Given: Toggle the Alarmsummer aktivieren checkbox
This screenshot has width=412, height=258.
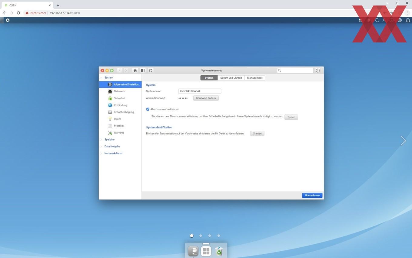Looking at the screenshot, I should click(x=148, y=109).
